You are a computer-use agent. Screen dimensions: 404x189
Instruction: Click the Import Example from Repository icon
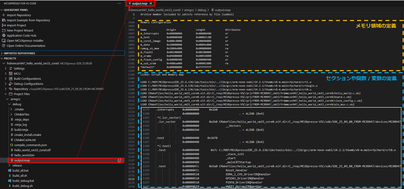pyautogui.click(x=4, y=20)
